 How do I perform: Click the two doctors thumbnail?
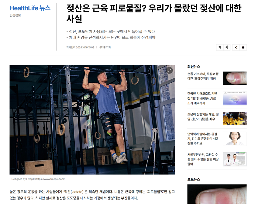(x=235, y=159)
